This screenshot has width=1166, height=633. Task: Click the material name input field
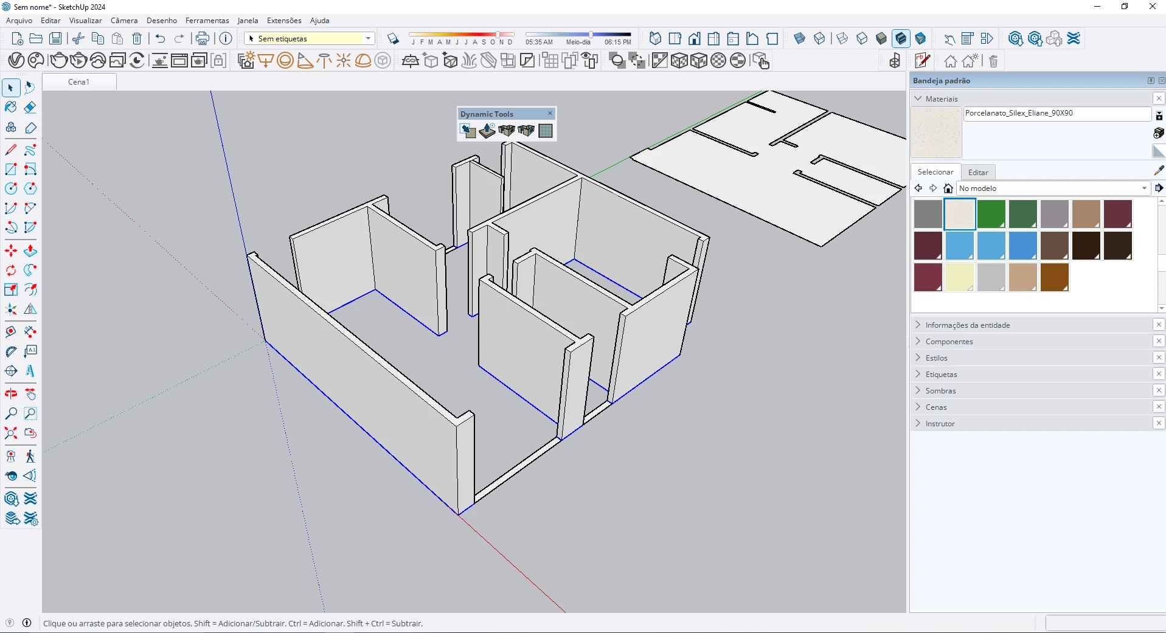pyautogui.click(x=1057, y=114)
